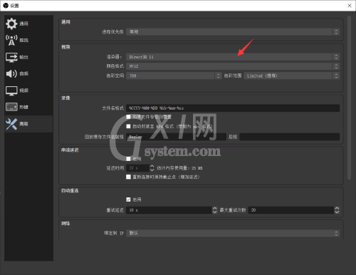The image size is (356, 275).
Task: Click the stepper arrows of 最大重试次数 max retries
Action: coord(337,210)
